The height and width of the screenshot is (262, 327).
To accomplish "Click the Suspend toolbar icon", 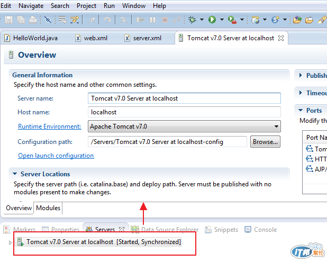I will tap(152, 20).
